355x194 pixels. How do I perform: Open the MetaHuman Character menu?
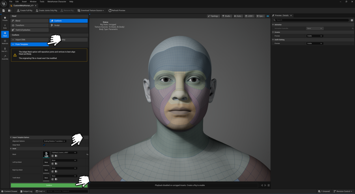point(57,2)
